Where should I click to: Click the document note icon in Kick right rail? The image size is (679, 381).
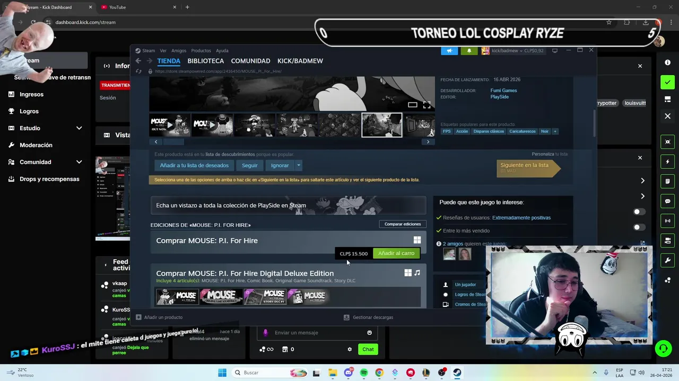(x=667, y=181)
